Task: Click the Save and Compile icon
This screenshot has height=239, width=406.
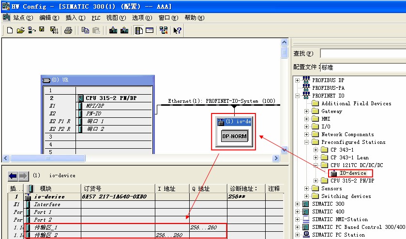Action: pos(54,30)
